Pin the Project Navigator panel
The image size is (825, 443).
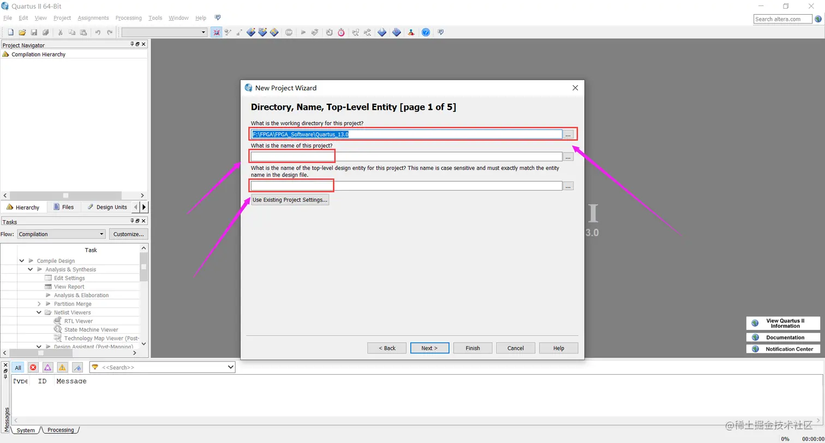click(132, 45)
